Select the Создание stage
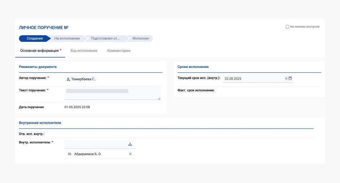This screenshot has height=183, width=340. pos(35,38)
